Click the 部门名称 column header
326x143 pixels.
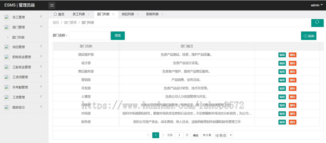pos(86,46)
